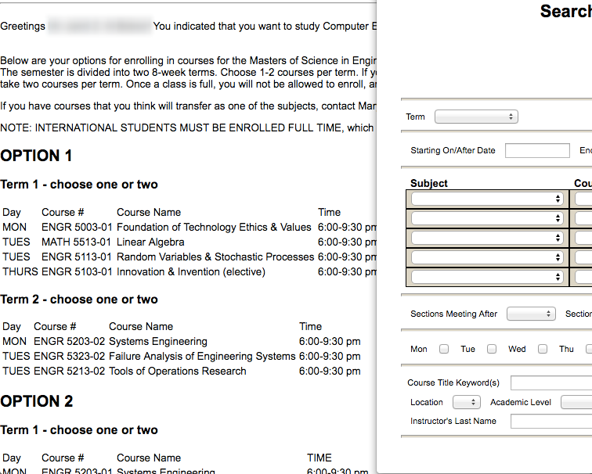Click the OPTION 2 heading
The height and width of the screenshot is (474, 592).
click(37, 401)
